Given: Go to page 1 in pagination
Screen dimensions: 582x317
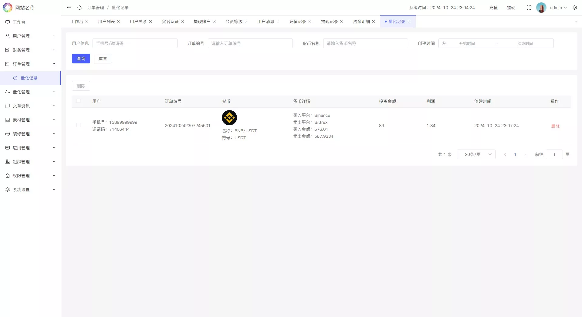Looking at the screenshot, I should tap(515, 154).
